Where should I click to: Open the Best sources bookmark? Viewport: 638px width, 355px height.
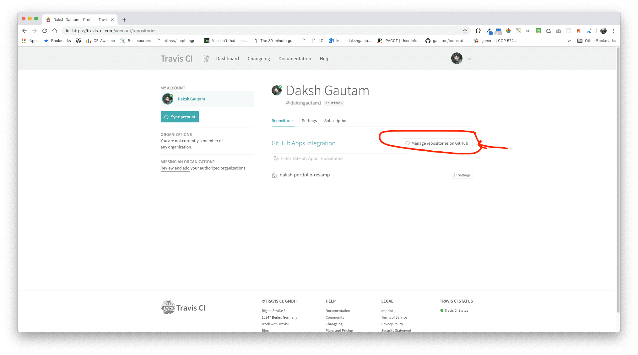coord(135,41)
